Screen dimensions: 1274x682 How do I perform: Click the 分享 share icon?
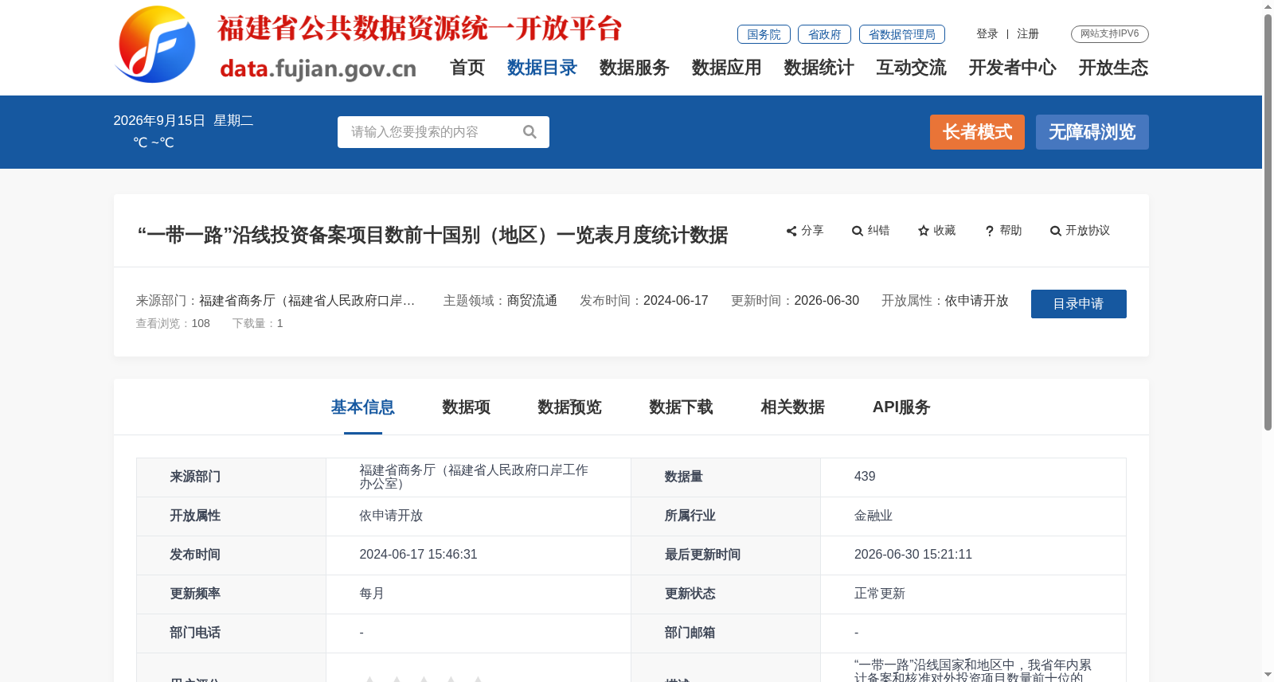[791, 231]
